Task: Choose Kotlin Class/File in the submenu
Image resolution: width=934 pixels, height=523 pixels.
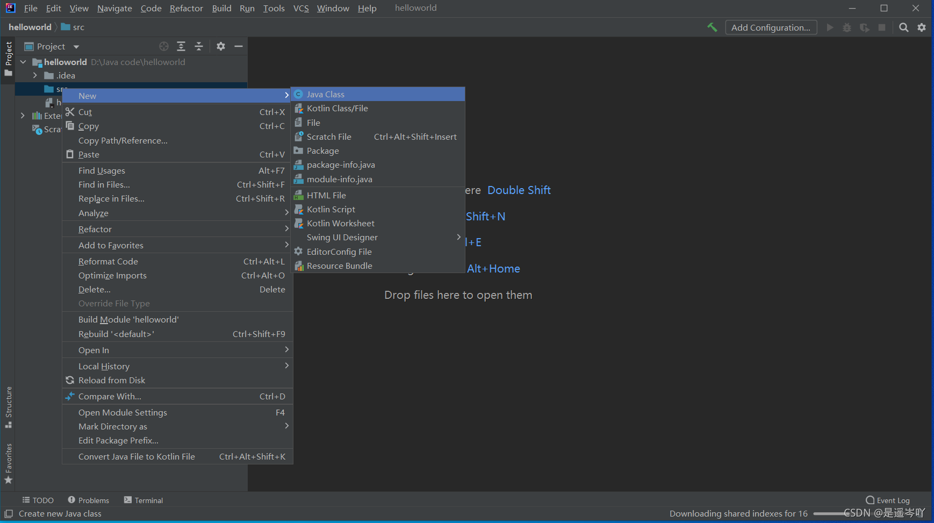Action: coord(337,108)
